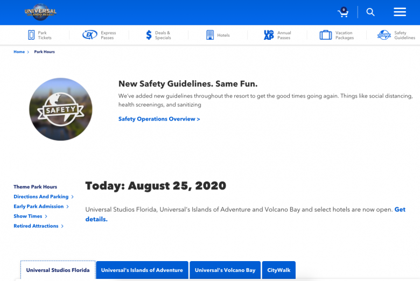Switch to Universal's Islands of Adventure tab
The image size is (420, 281).
click(x=142, y=270)
